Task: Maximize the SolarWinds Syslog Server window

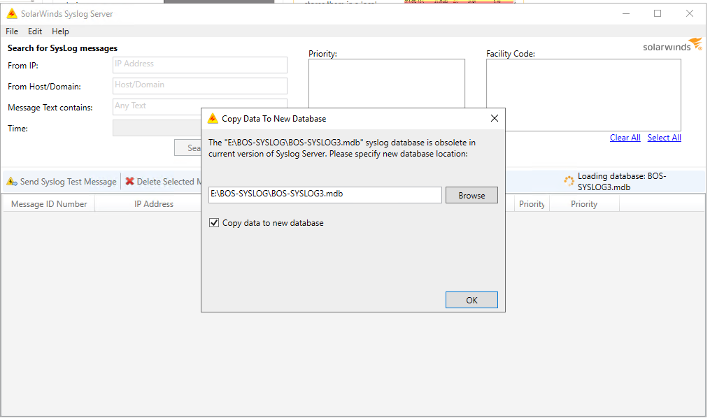Action: click(x=658, y=14)
